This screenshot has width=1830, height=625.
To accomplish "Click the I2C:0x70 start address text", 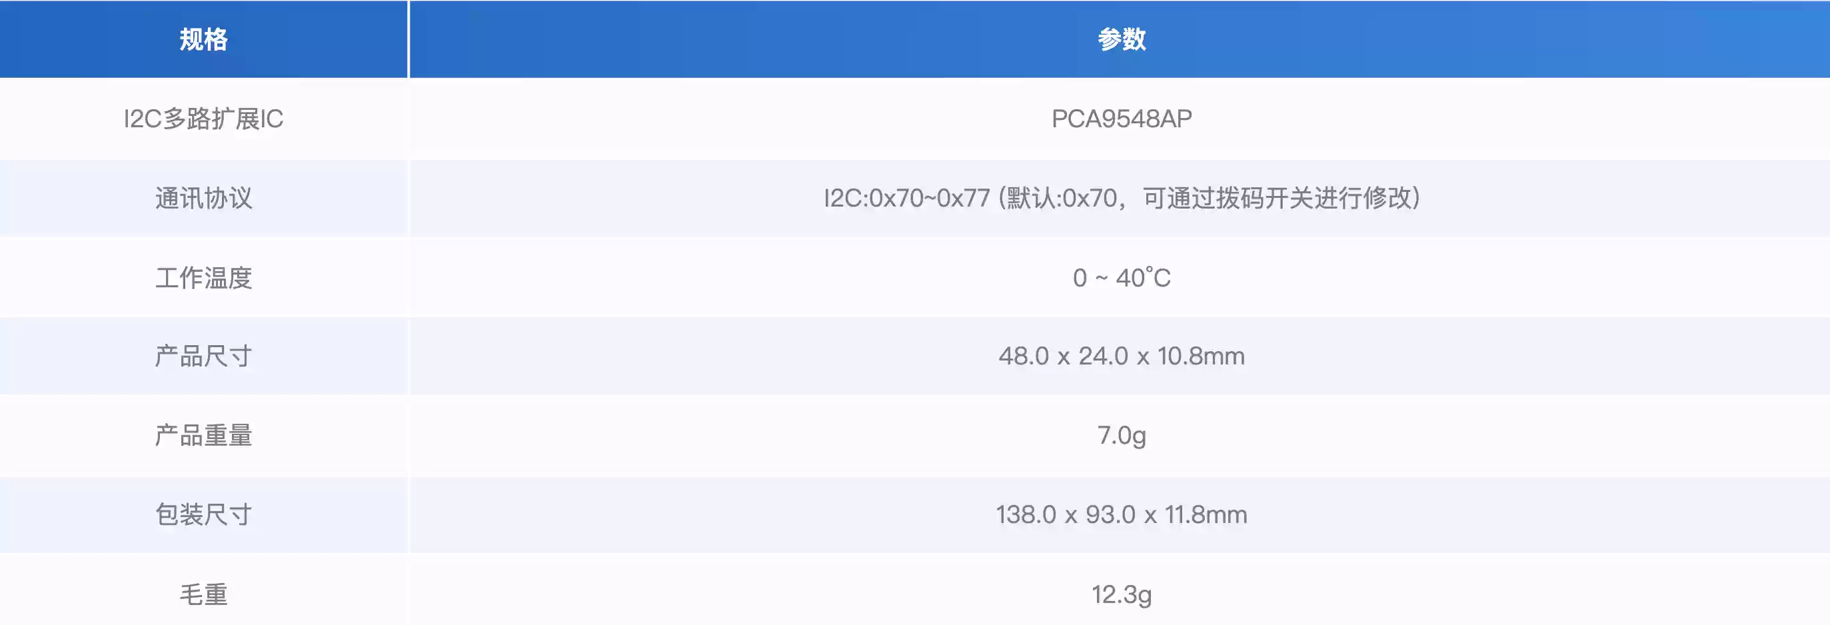I will tap(874, 198).
